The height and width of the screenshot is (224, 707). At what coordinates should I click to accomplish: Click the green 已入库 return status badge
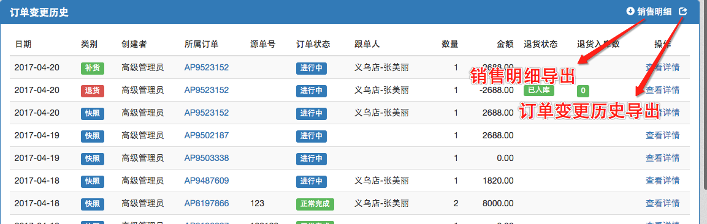[539, 90]
